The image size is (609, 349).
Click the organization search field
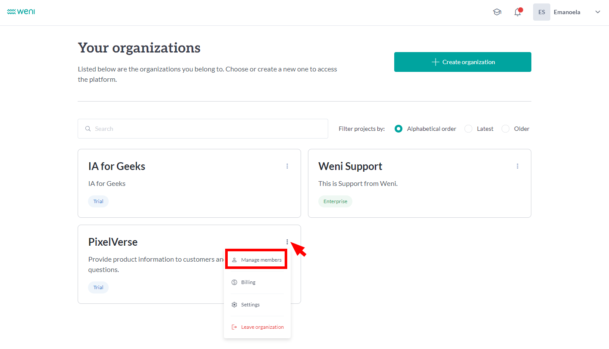(x=207, y=129)
